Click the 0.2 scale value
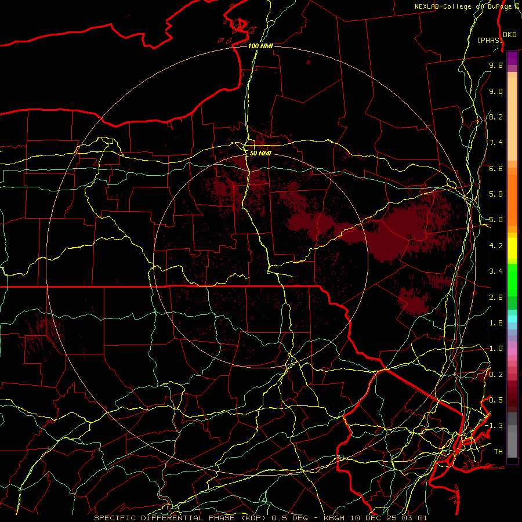The image size is (522, 522). coord(496,375)
